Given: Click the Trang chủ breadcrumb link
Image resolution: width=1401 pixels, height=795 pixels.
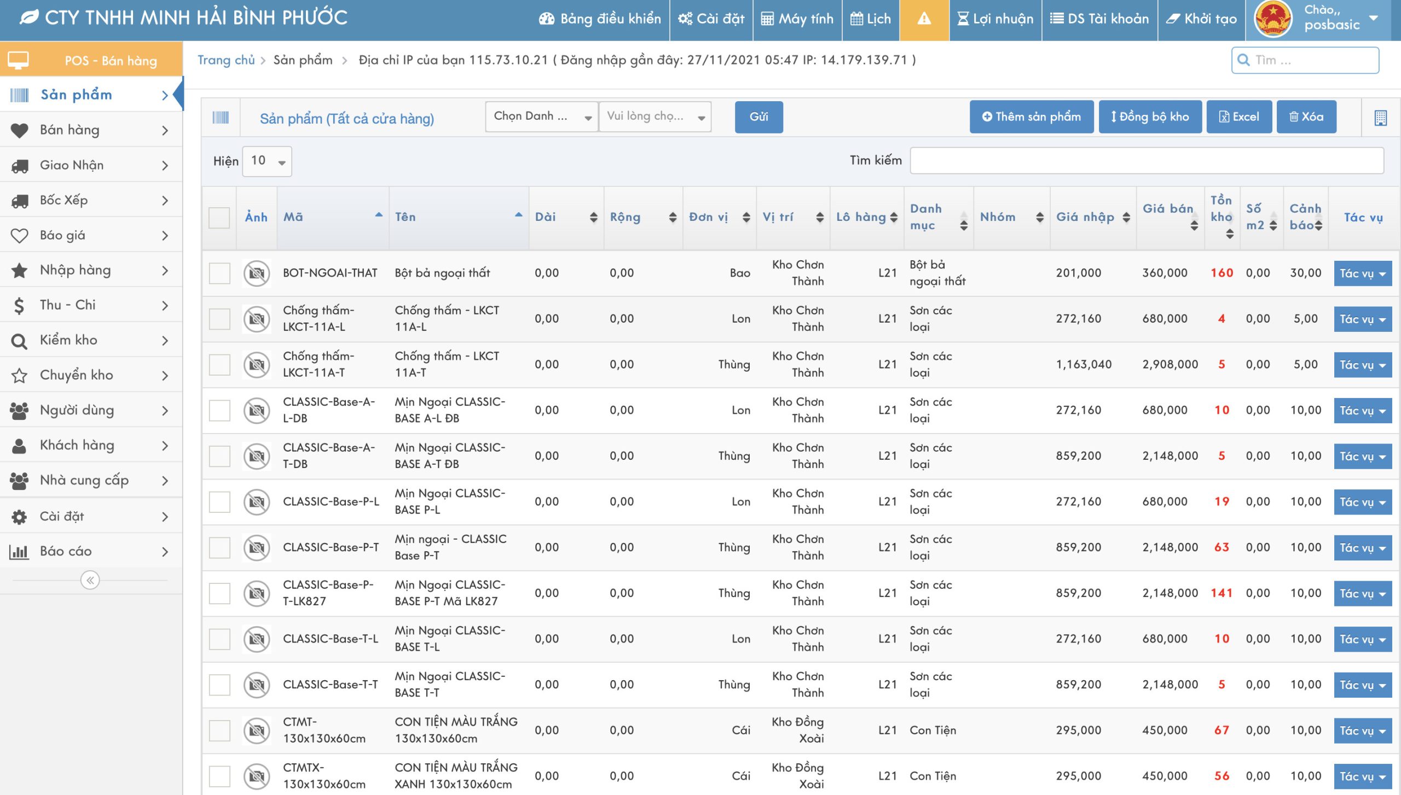Looking at the screenshot, I should [x=226, y=60].
